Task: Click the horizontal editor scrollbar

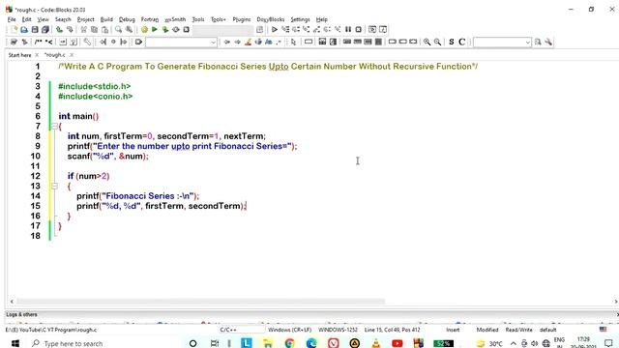Action: (x=200, y=302)
